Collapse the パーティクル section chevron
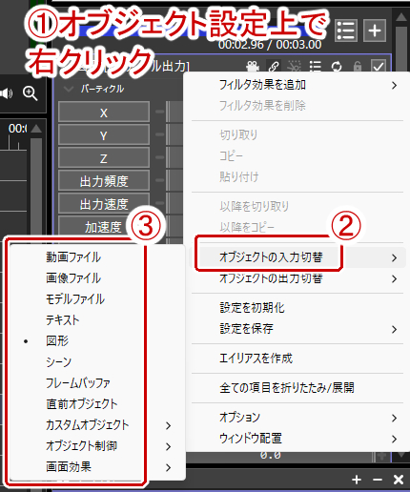This screenshot has width=410, height=492. click(x=69, y=89)
